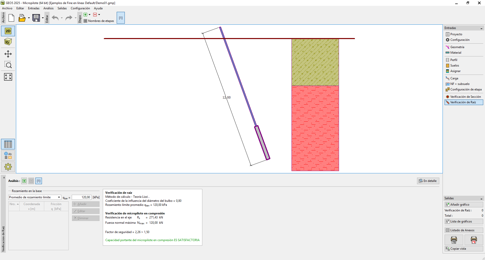Open the Configuración menu

point(80,8)
